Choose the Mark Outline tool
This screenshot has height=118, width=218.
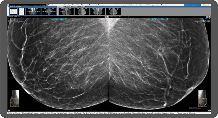[x=117, y=5]
